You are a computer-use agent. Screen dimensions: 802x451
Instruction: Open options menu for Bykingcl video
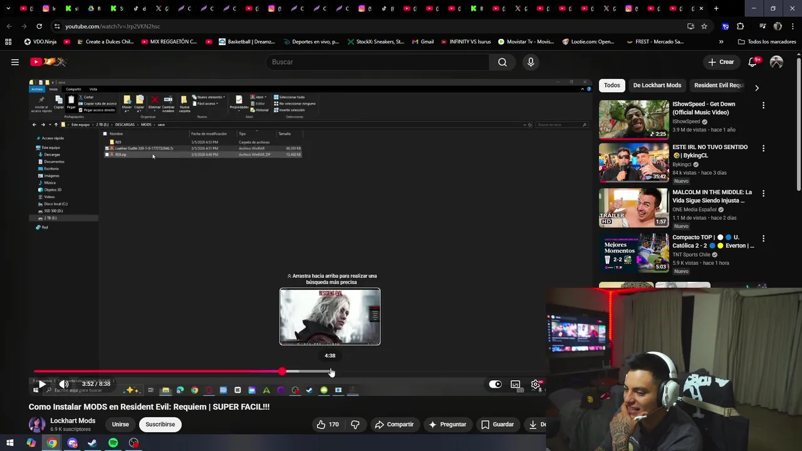[x=763, y=148]
